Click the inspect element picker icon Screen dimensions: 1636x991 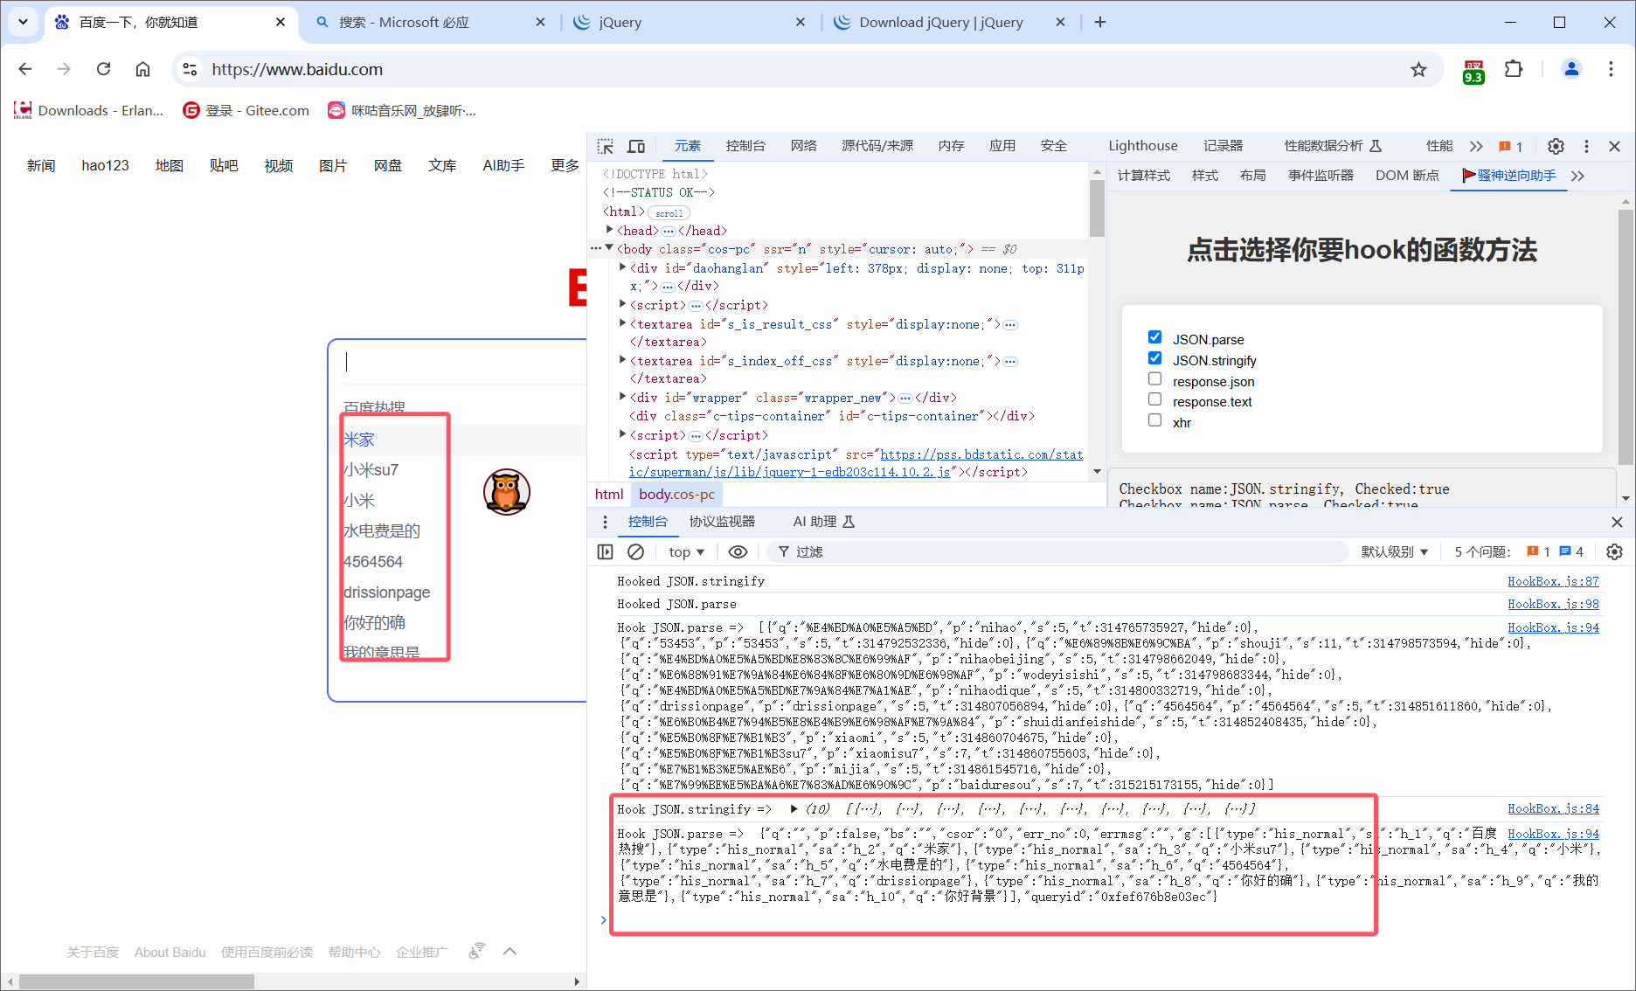click(x=605, y=146)
